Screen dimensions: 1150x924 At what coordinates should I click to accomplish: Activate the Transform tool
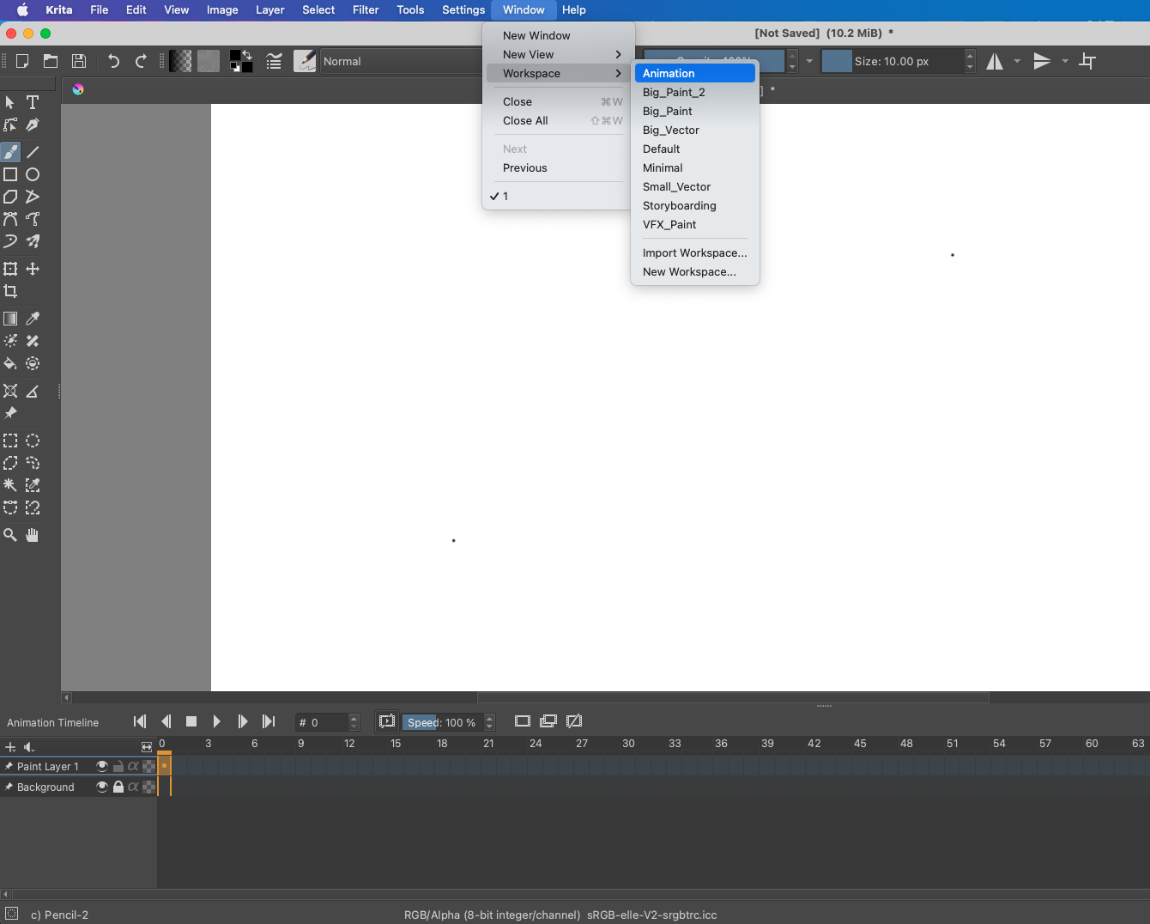pos(10,269)
